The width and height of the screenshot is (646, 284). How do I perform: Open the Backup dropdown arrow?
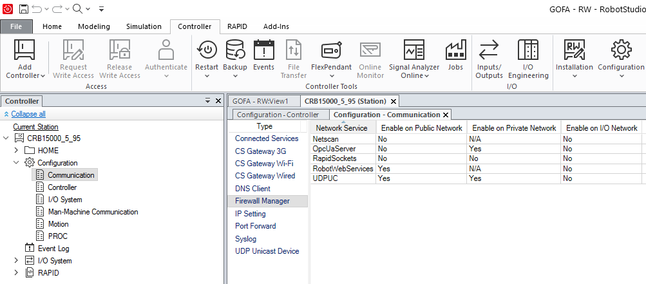[x=235, y=76]
